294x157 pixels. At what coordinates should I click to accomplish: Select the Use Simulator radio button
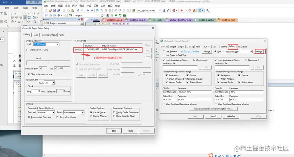point(164,51)
